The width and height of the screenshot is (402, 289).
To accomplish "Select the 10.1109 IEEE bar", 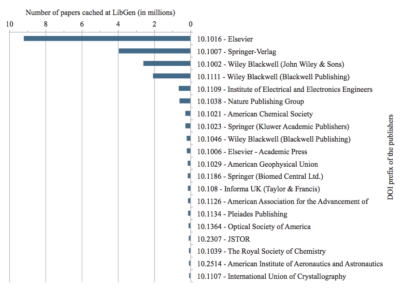I will pyautogui.click(x=185, y=88).
